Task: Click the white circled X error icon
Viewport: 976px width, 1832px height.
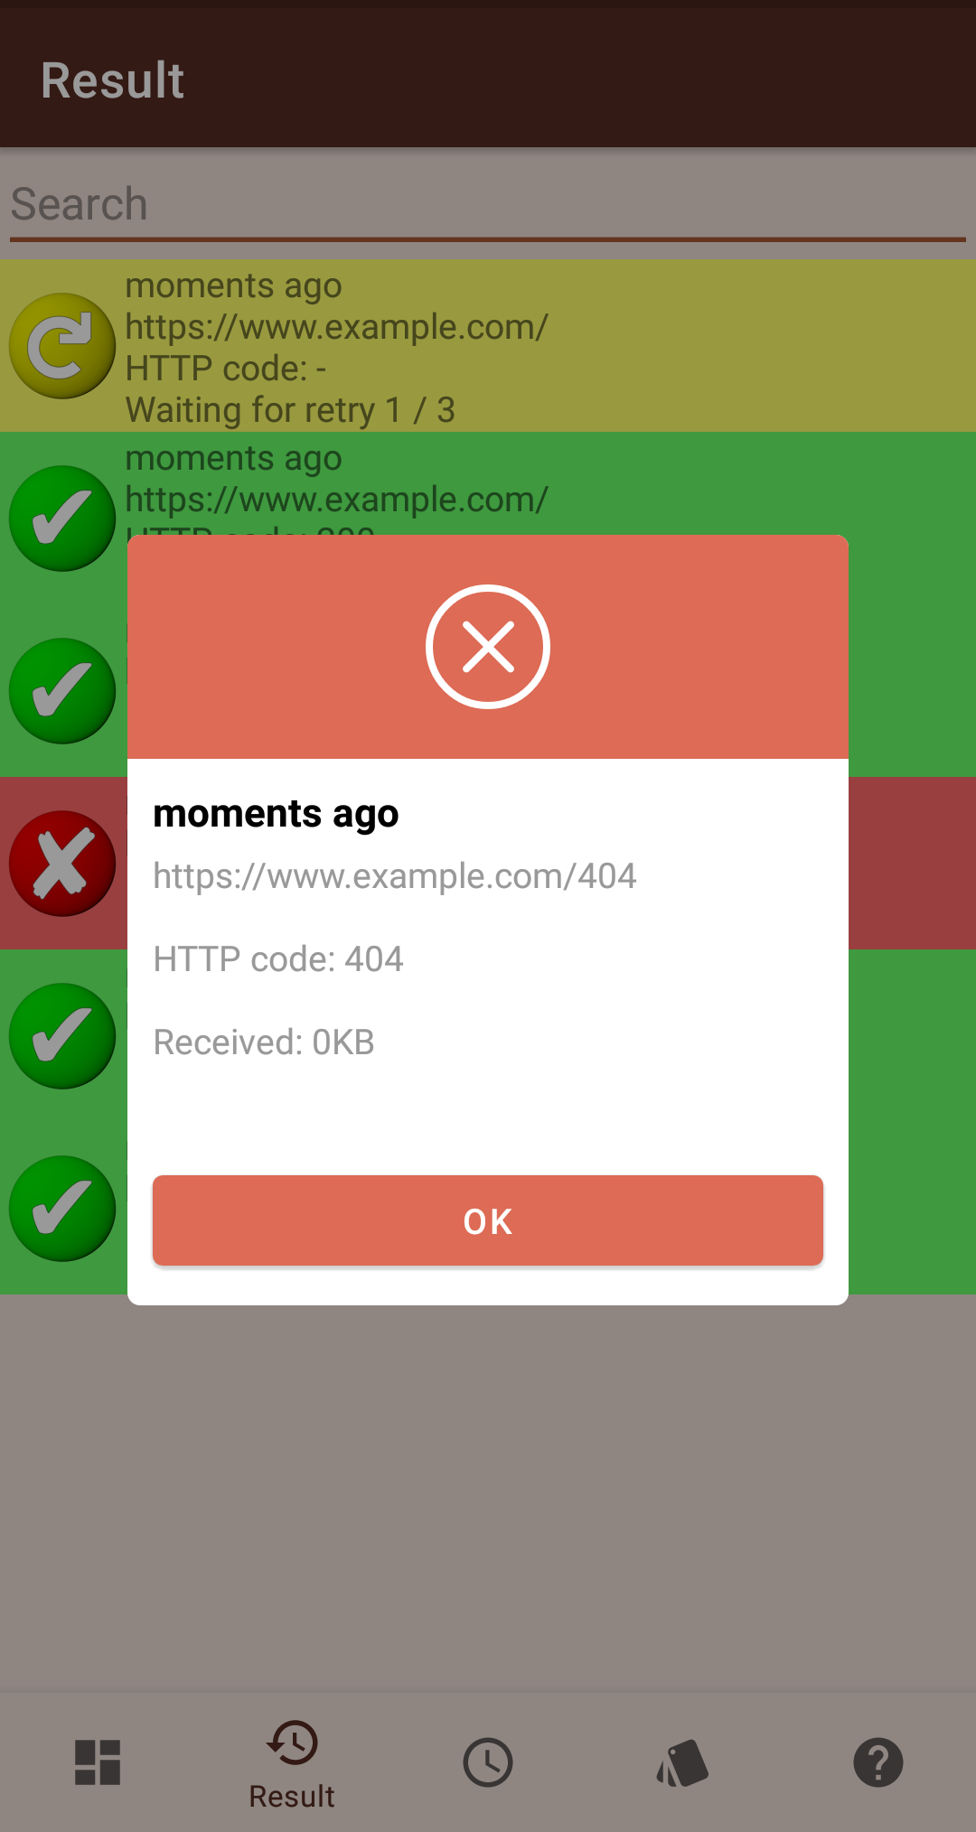Action: (488, 647)
